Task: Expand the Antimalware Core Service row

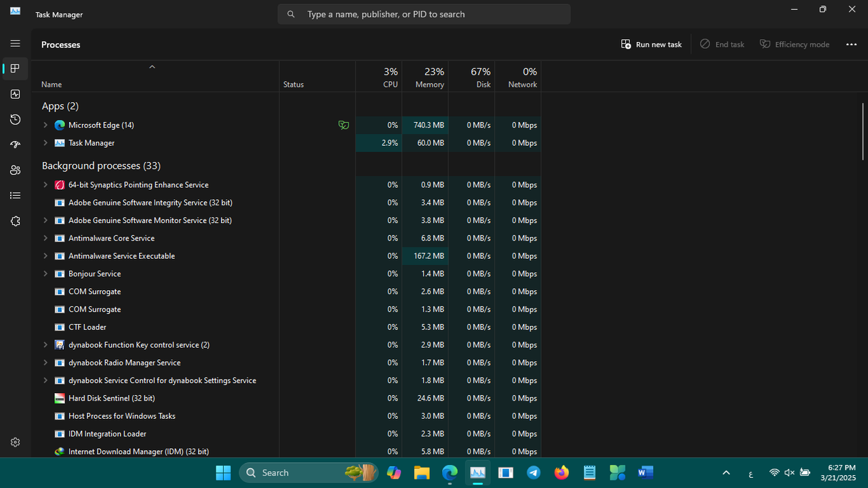Action: [x=45, y=238]
